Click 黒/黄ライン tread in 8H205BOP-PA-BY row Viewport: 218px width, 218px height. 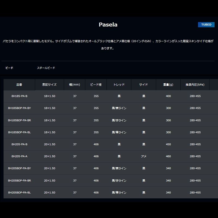tap(119, 168)
